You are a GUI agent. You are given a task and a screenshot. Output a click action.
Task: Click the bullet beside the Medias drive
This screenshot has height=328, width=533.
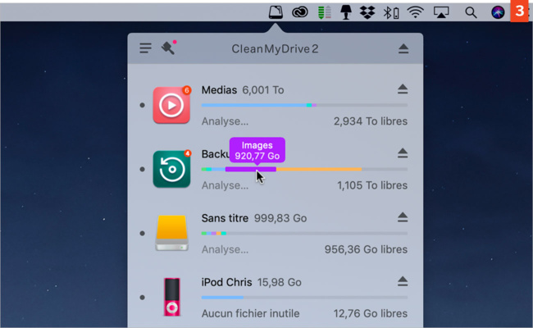[143, 105]
